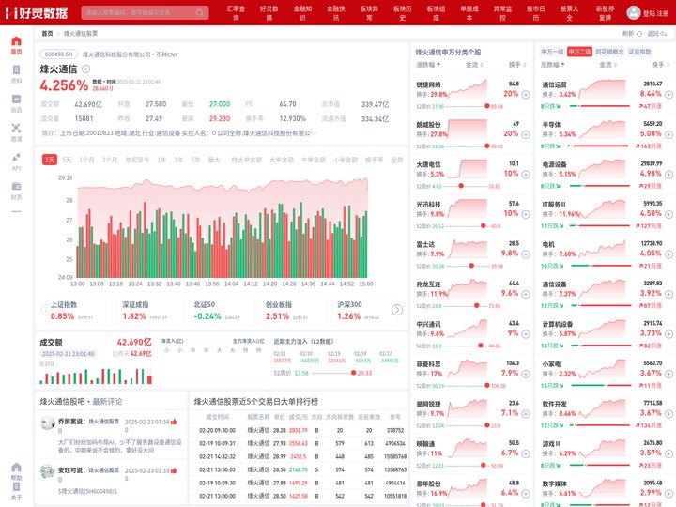This screenshot has height=507, width=676.
Task: Open the 帮助 help icon in sidebar
Action: [x=16, y=468]
